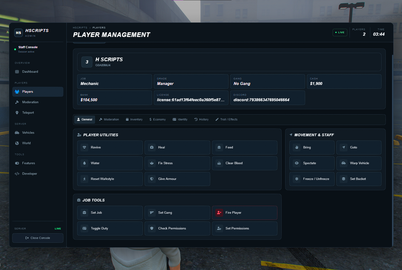Open Dashboard in the sidebar
This screenshot has width=402, height=270.
pos(38,72)
